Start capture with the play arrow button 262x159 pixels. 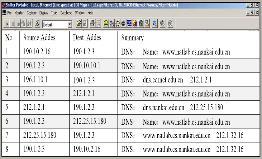pos(7,24)
